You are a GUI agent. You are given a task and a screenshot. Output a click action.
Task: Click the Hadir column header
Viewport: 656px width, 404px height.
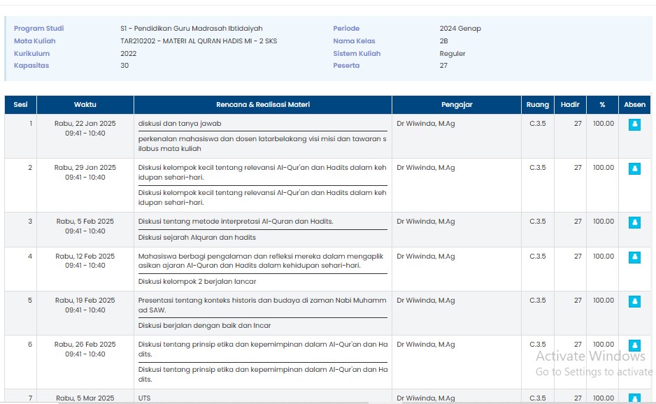(570, 105)
